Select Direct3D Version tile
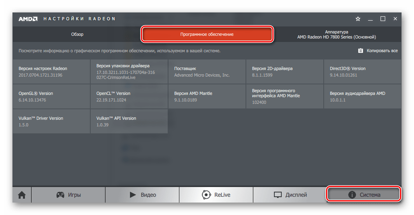 [363, 72]
